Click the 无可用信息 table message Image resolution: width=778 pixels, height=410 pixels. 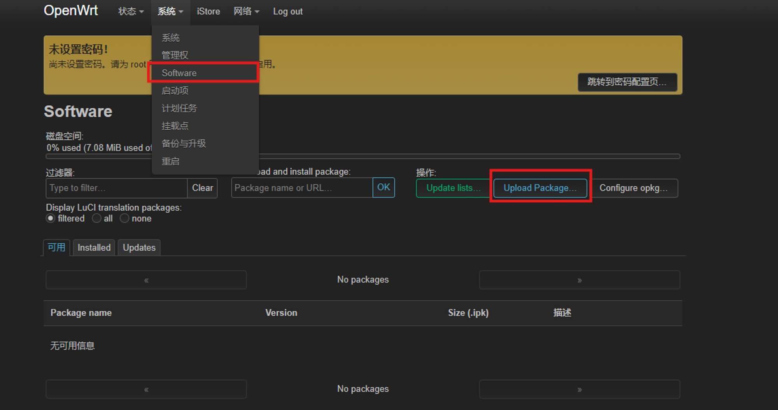(x=72, y=346)
